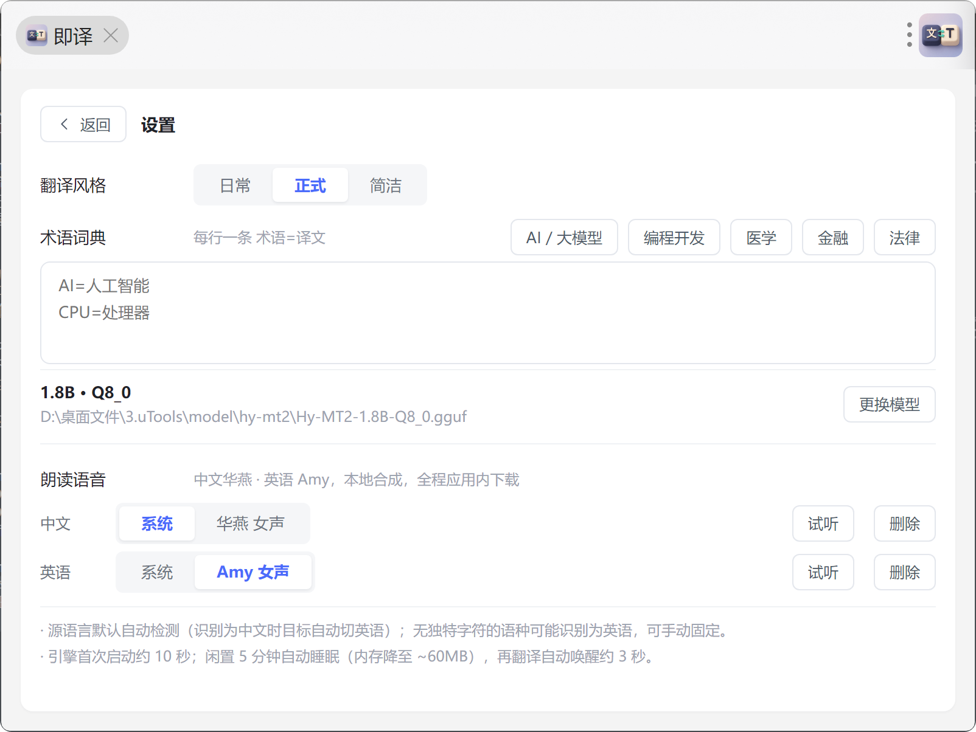Click the glossary line AI=人工智能

pyautogui.click(x=104, y=286)
